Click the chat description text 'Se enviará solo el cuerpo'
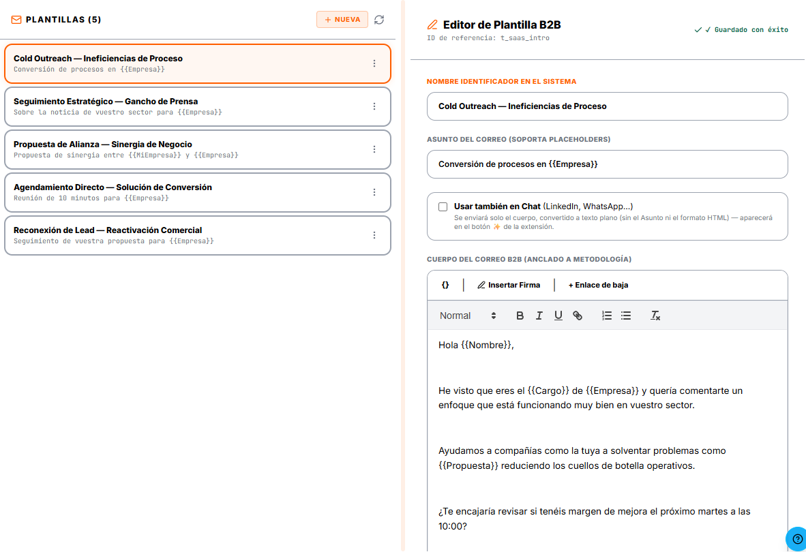 613,222
